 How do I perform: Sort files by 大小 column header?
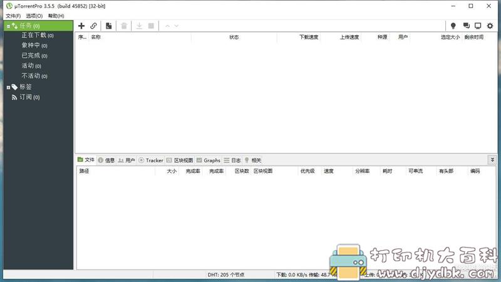click(172, 171)
